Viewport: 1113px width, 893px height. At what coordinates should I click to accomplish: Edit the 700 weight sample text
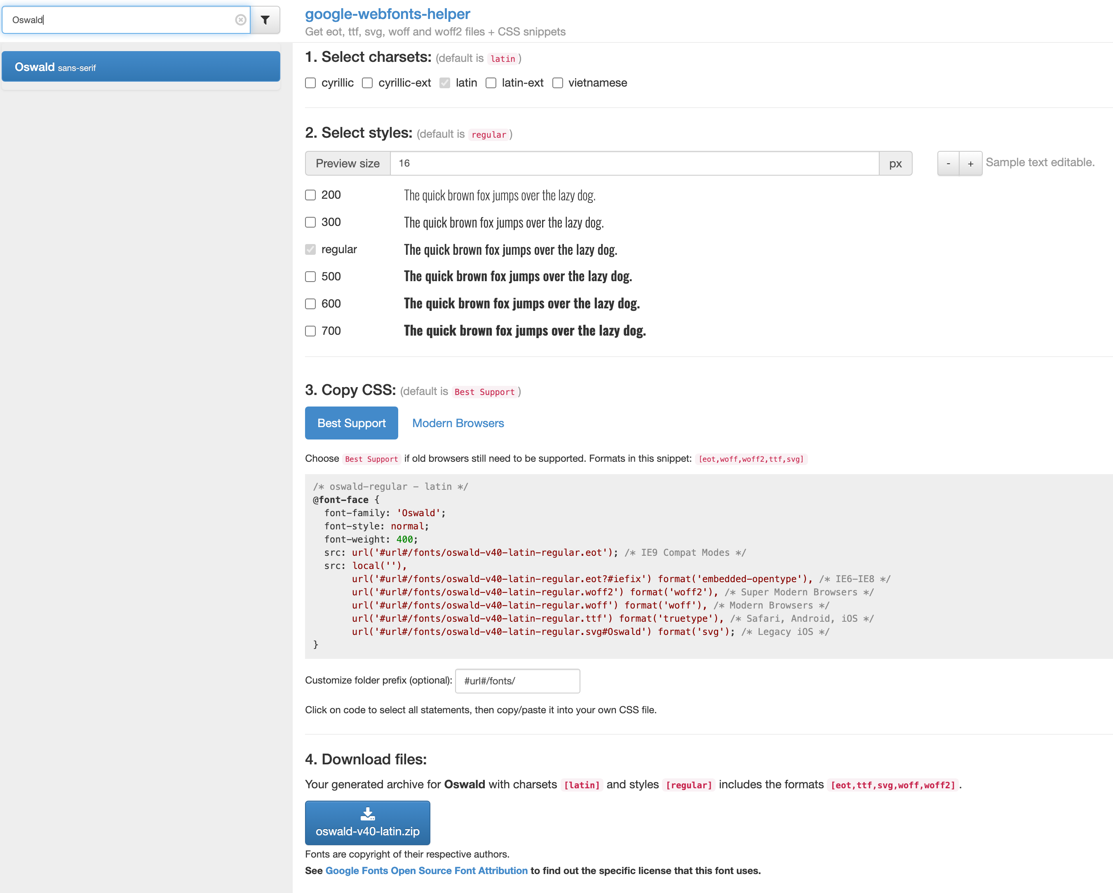(x=524, y=331)
